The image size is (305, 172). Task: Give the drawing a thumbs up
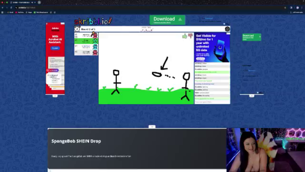(185, 36)
